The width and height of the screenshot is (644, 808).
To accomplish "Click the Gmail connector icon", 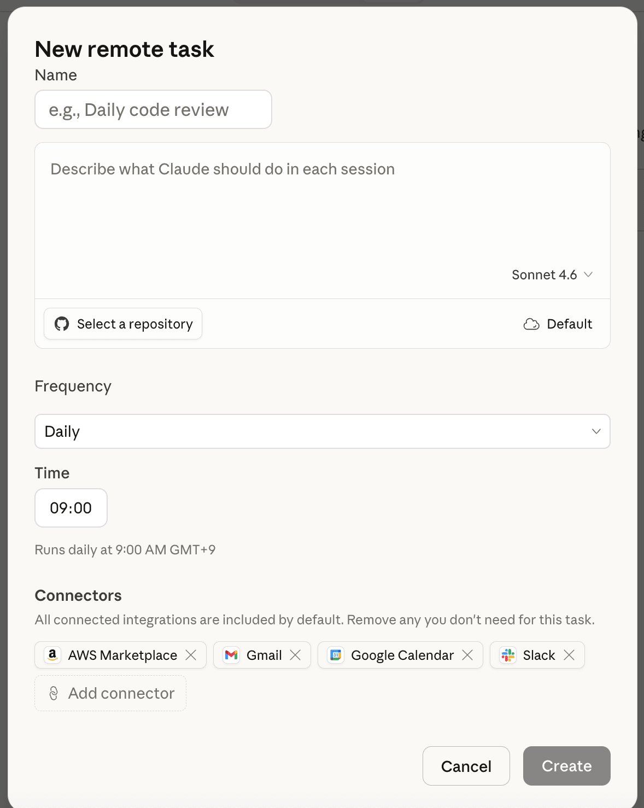I will pyautogui.click(x=231, y=655).
